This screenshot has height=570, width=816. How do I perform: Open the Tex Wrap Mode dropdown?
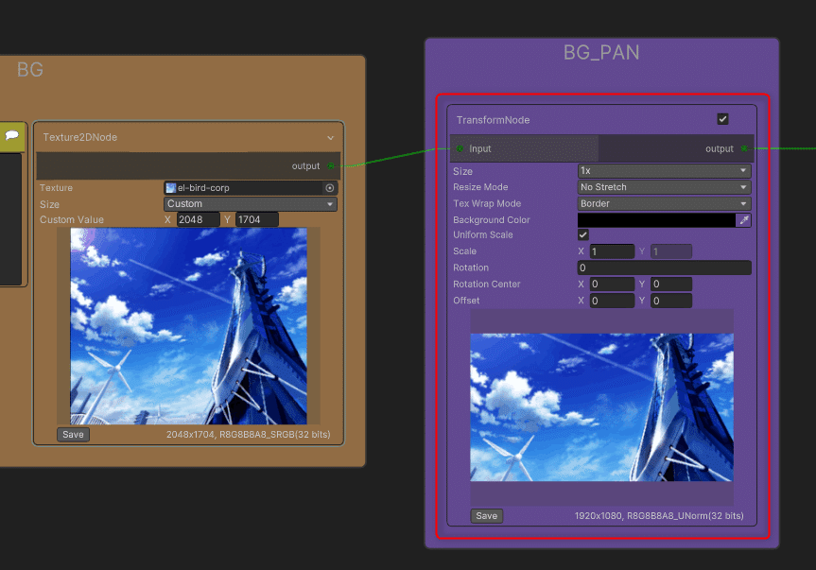pos(665,203)
